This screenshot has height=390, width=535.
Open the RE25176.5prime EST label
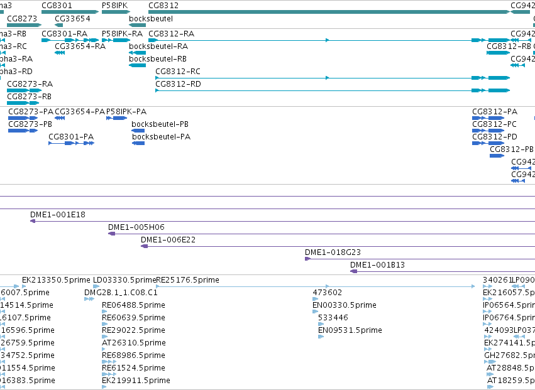click(188, 280)
